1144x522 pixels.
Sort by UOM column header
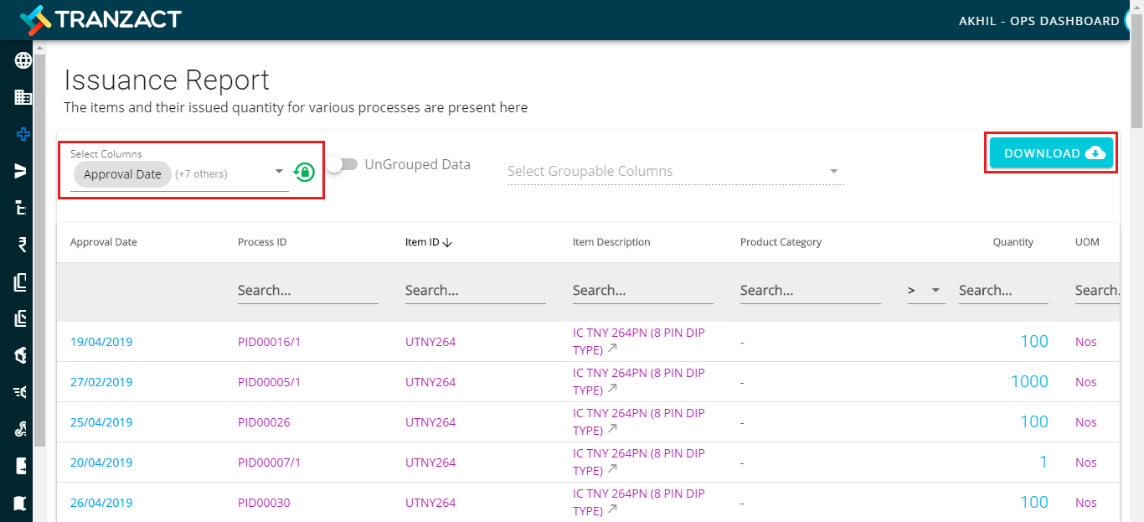1087,242
